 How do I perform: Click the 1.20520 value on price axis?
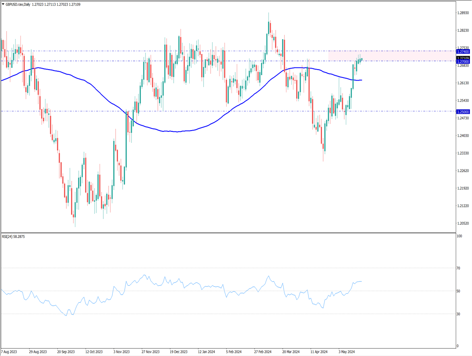[x=463, y=223]
